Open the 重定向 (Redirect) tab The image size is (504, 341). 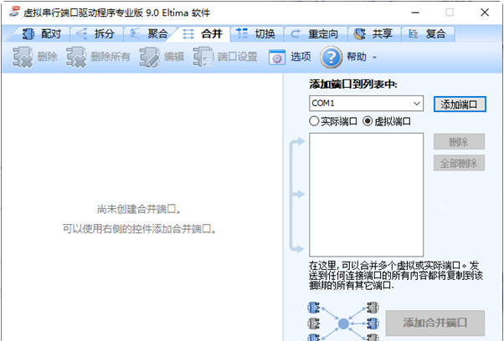click(x=316, y=33)
